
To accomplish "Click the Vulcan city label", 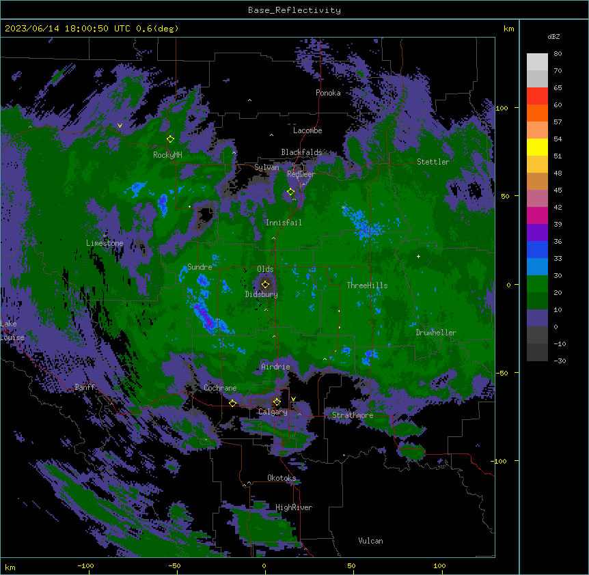I will pyautogui.click(x=370, y=541).
